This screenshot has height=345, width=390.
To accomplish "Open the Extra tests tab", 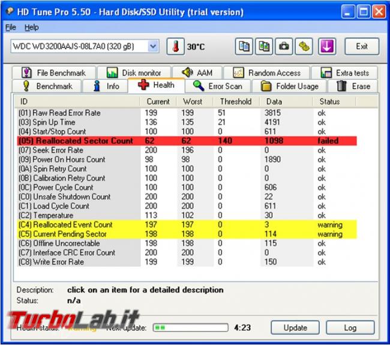I will (344, 73).
